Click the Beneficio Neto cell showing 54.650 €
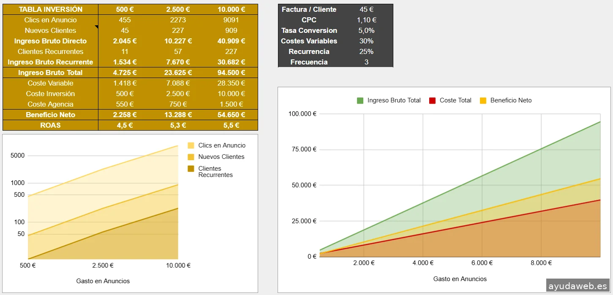The width and height of the screenshot is (613, 295). click(x=231, y=115)
